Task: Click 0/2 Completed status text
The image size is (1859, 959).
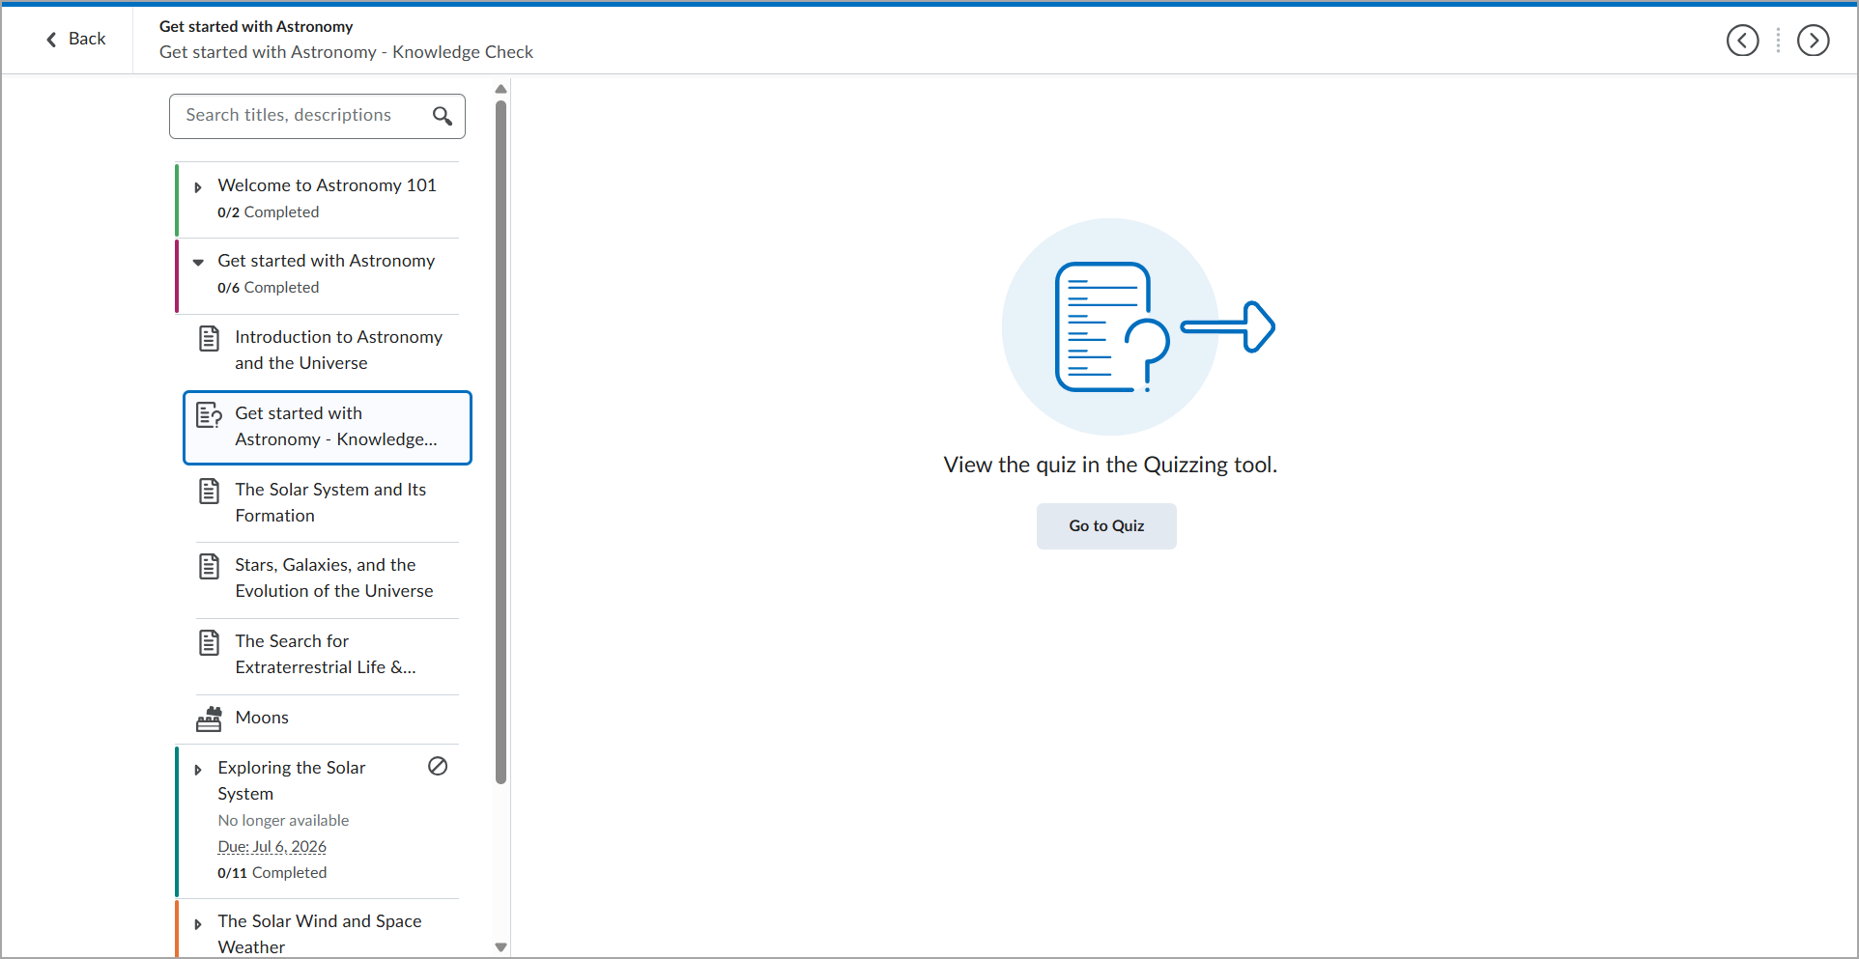Action: click(x=268, y=212)
